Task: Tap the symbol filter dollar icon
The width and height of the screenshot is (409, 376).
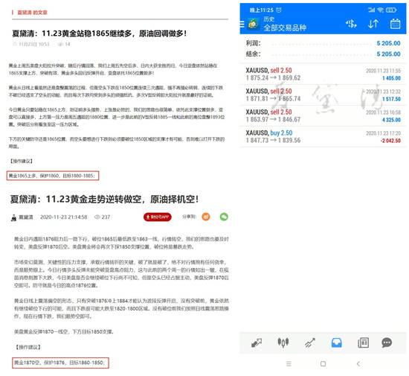Action: tap(351, 24)
